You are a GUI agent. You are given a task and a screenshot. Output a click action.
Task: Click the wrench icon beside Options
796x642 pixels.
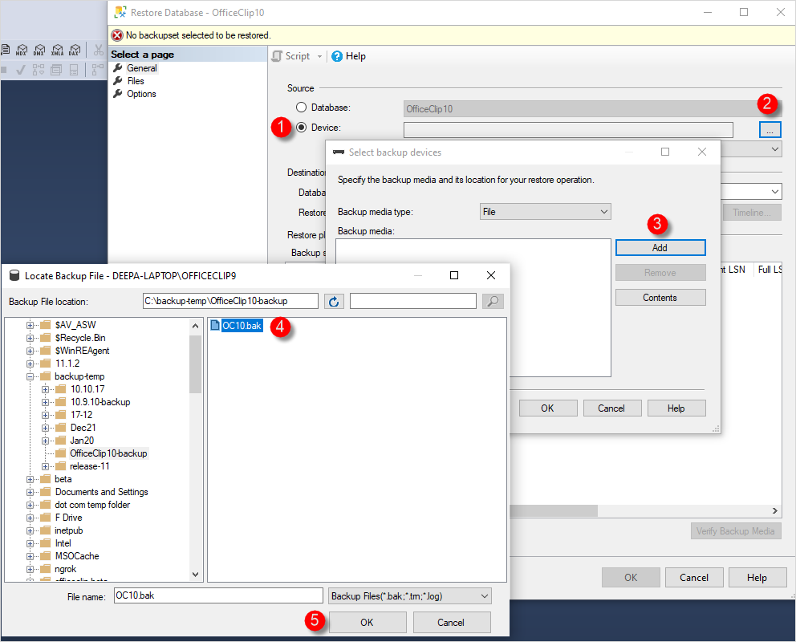pos(118,94)
